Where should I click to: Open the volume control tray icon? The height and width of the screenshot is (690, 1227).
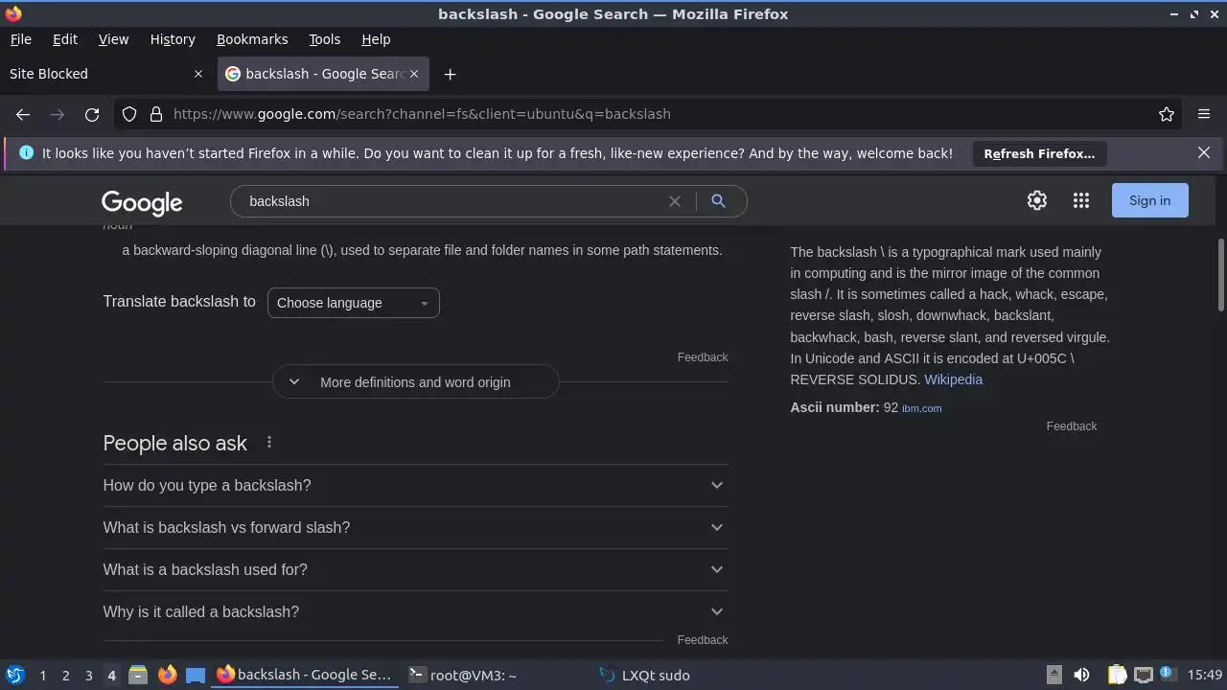coord(1081,675)
